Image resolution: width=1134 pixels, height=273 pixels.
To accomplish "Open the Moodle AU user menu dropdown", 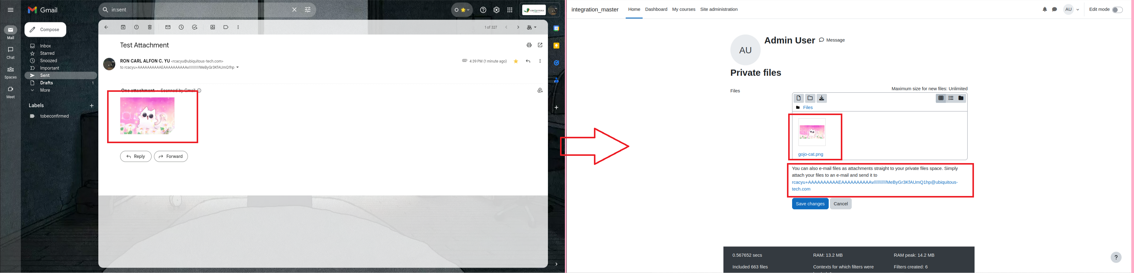I will [x=1071, y=9].
